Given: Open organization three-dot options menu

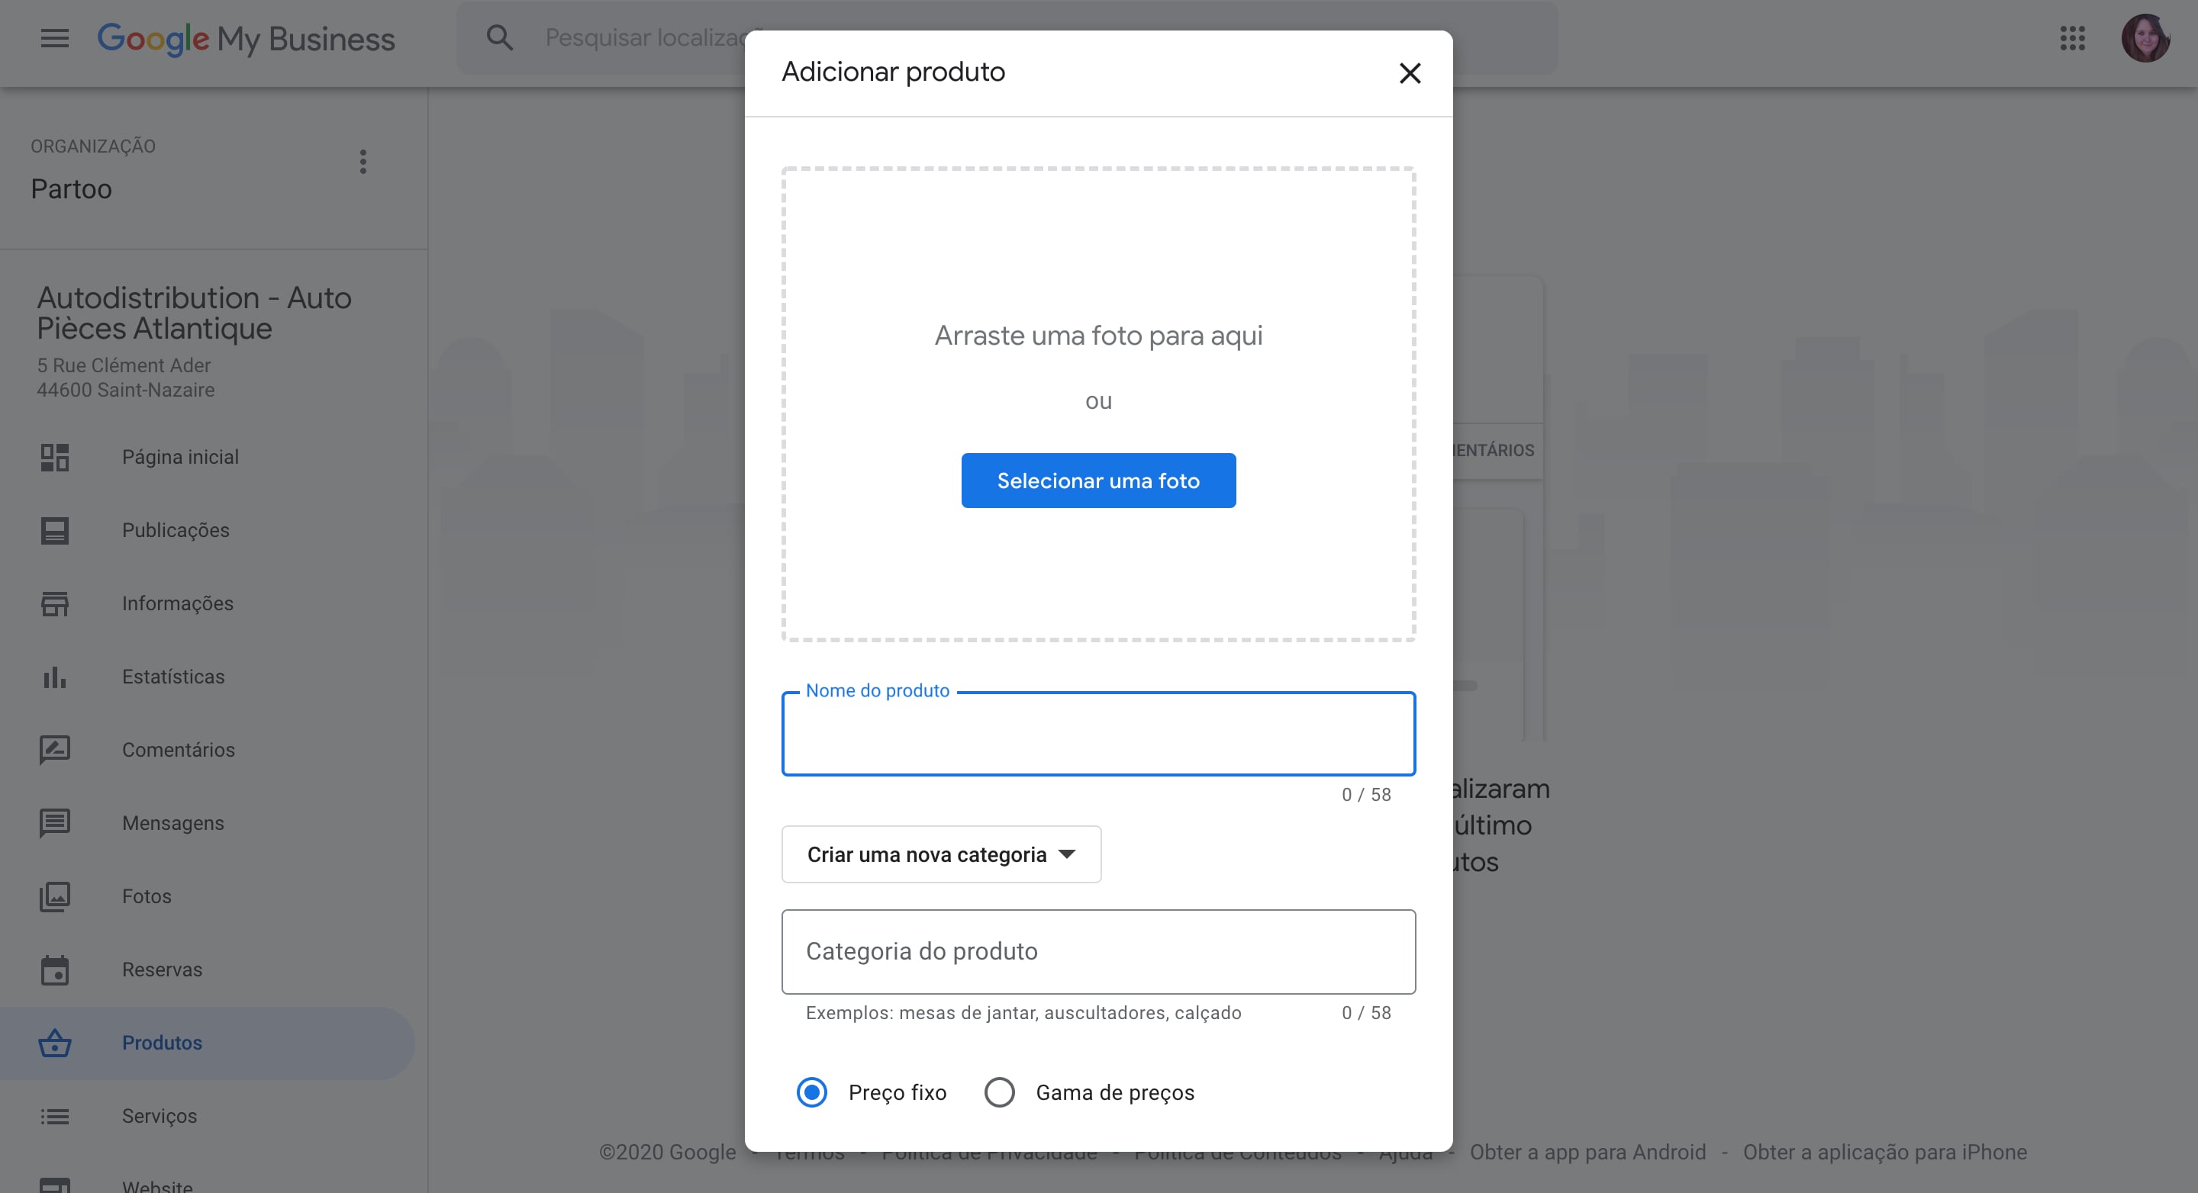Looking at the screenshot, I should point(363,162).
